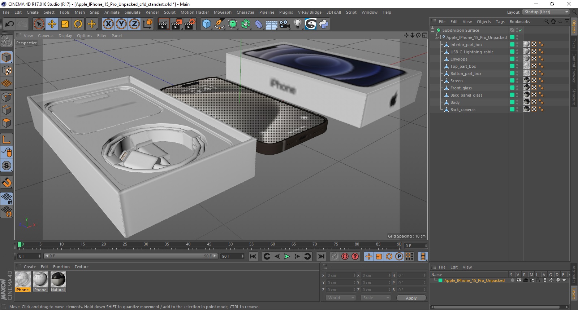The image size is (578, 310).
Task: Switch to Polygons mode
Action: pyautogui.click(x=7, y=123)
